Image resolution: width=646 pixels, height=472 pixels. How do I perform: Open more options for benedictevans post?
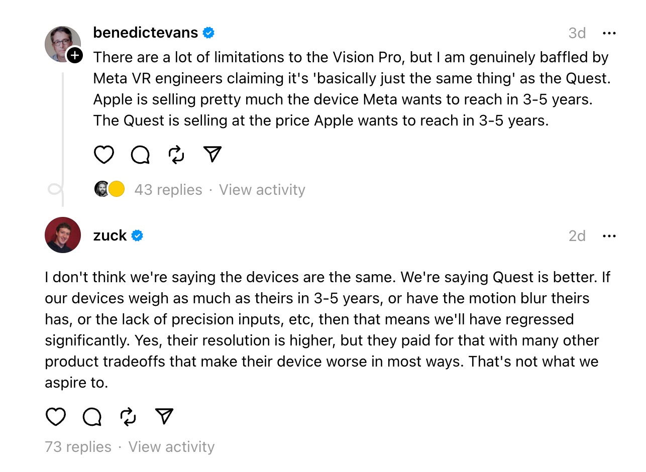pos(609,33)
